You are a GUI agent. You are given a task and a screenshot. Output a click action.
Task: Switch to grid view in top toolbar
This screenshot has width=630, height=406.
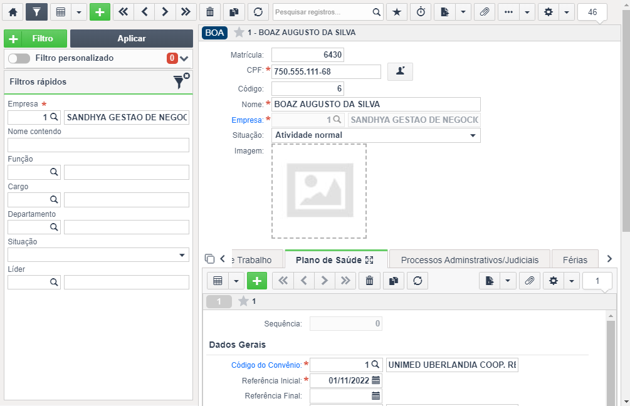(x=61, y=12)
